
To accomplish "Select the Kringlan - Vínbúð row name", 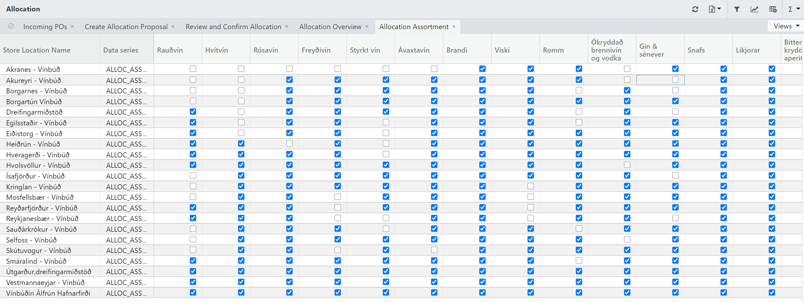I will (34, 187).
